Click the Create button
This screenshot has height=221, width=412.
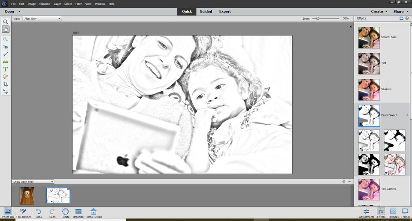coord(379,12)
